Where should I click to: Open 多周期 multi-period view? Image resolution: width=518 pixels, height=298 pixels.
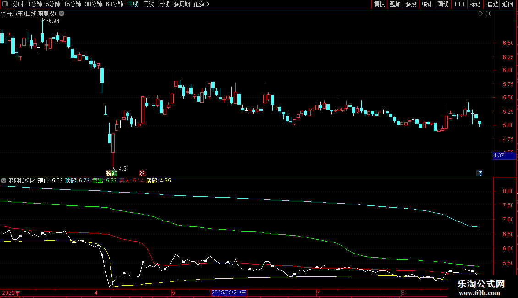point(182,4)
